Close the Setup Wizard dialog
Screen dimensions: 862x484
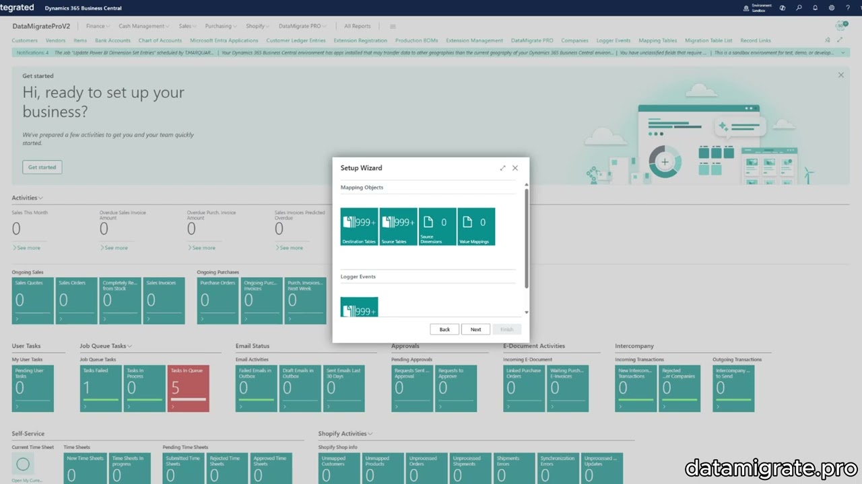[x=515, y=168]
